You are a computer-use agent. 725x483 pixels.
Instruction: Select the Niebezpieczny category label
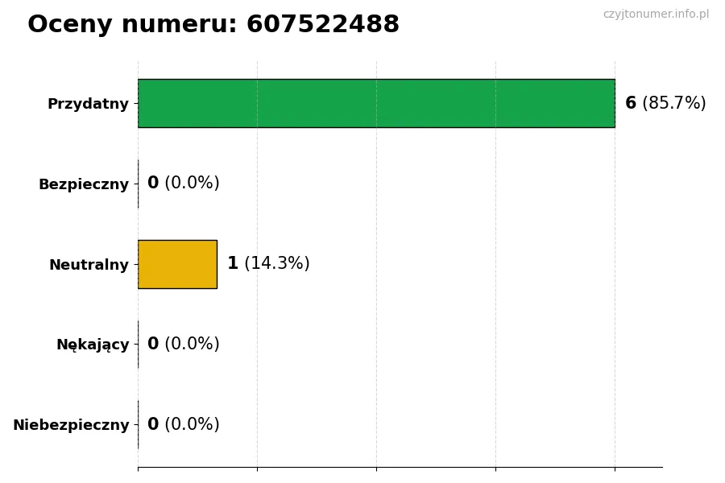tap(71, 425)
